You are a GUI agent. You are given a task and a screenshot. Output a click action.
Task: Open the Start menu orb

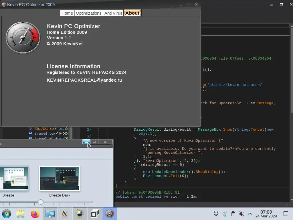(7, 214)
